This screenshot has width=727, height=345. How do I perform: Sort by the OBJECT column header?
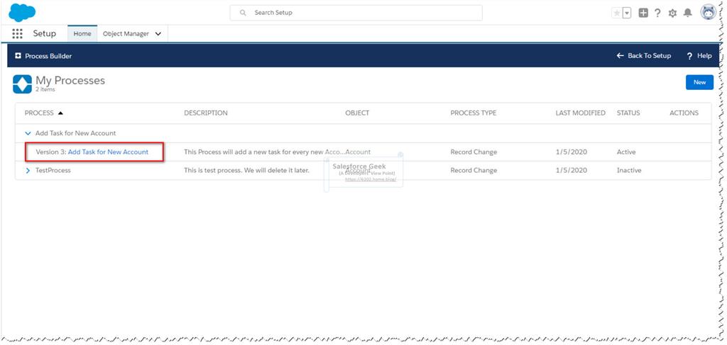tap(358, 113)
